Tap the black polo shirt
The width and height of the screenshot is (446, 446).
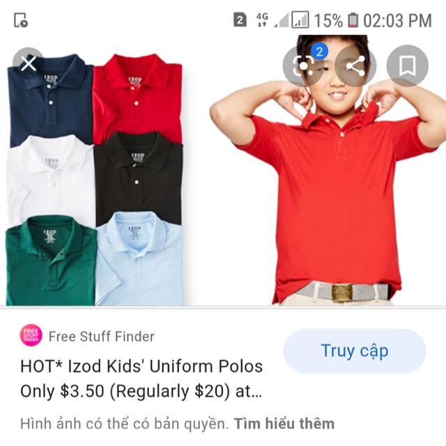pyautogui.click(x=138, y=176)
